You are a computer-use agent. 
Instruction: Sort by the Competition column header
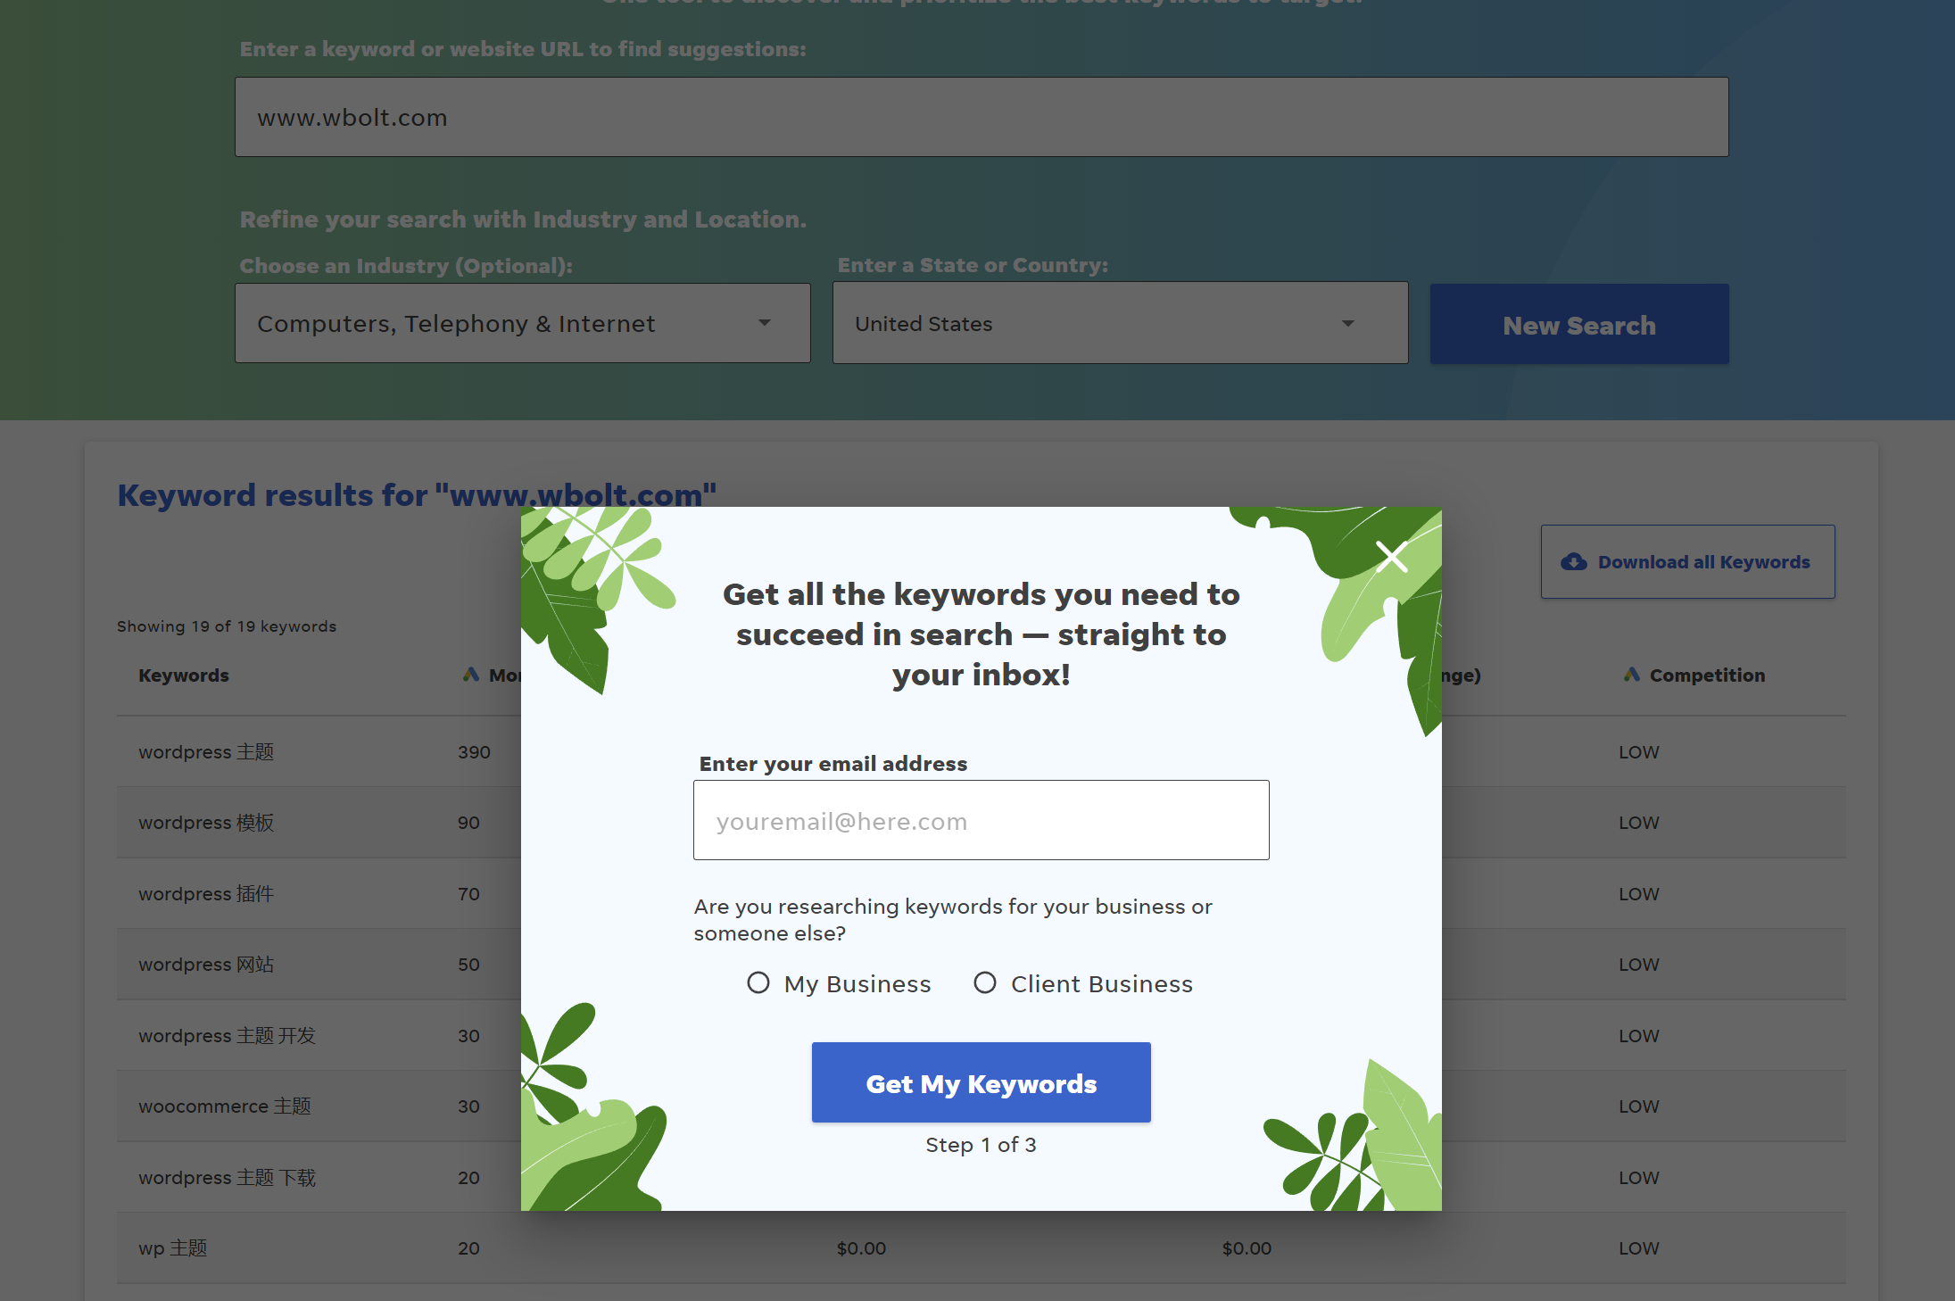(1707, 675)
